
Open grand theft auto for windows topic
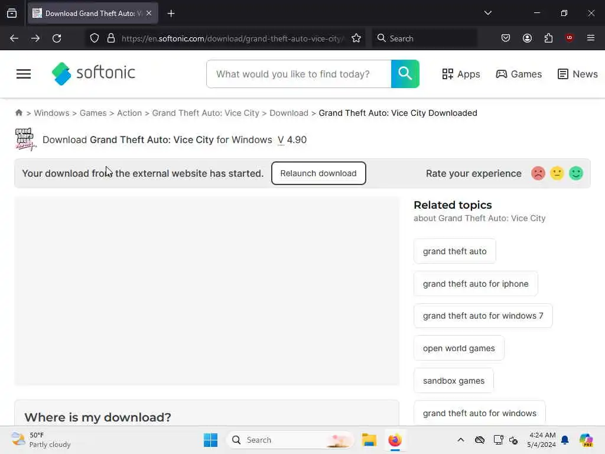(480, 413)
